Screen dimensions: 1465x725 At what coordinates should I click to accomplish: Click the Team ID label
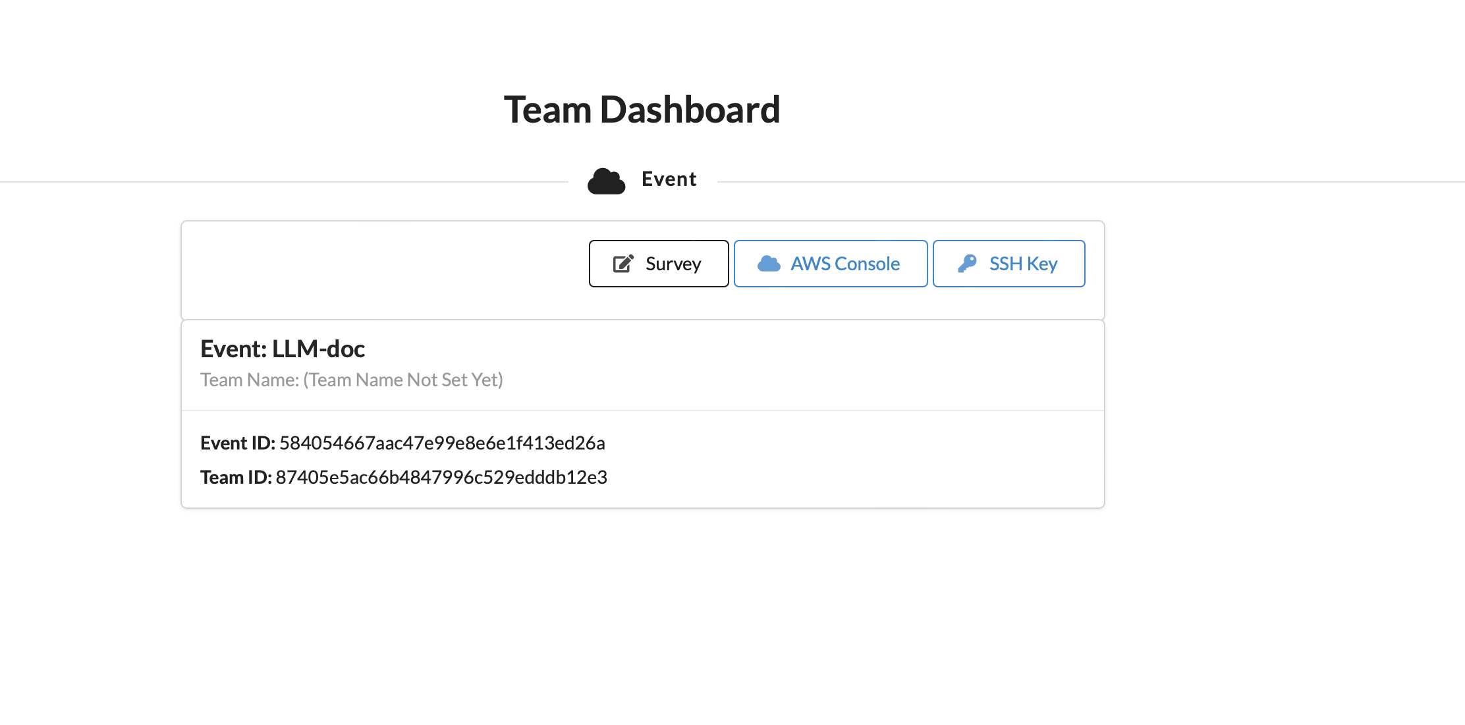coord(236,477)
